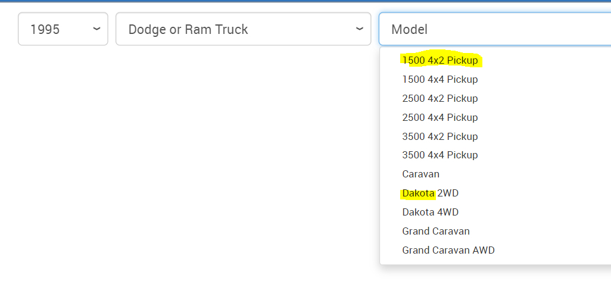Expand the year dropdown chevron next to 1995
This screenshot has width=611, height=281.
tap(96, 29)
